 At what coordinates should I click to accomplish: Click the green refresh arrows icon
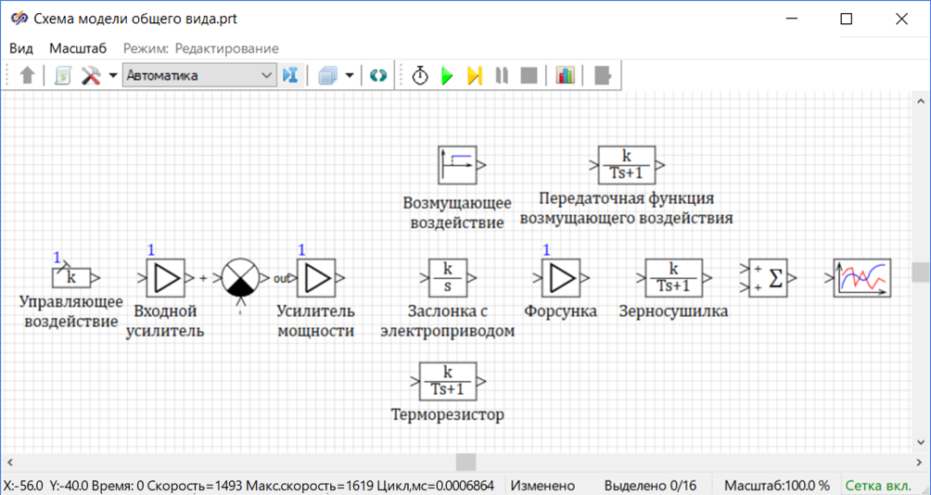pos(377,76)
